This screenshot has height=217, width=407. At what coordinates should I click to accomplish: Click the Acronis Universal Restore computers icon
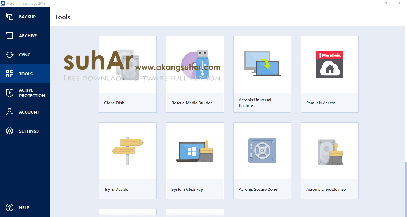coord(262,64)
